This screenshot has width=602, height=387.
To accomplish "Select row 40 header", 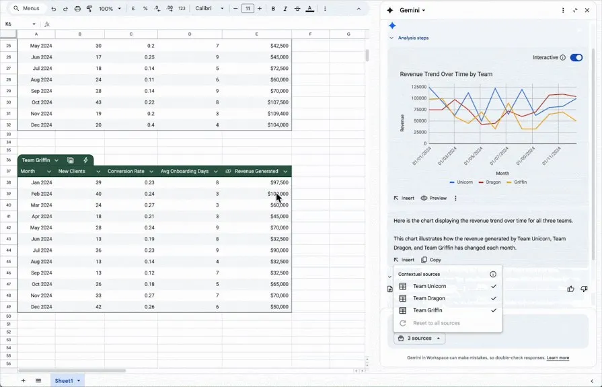I will click(9, 205).
